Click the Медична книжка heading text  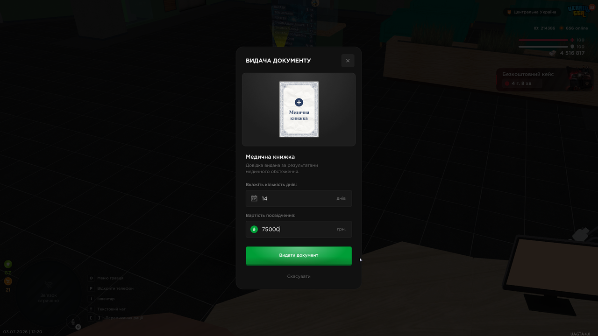click(x=270, y=157)
